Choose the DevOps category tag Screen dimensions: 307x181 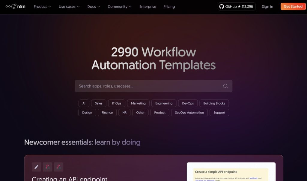coord(188,103)
